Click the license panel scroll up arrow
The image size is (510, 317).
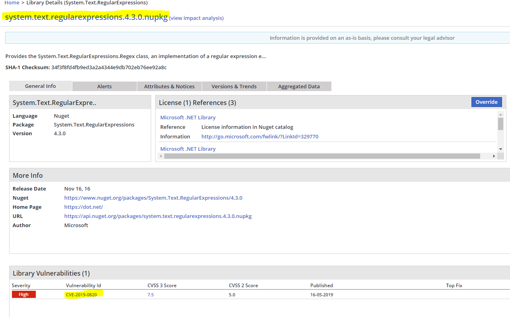click(500, 115)
